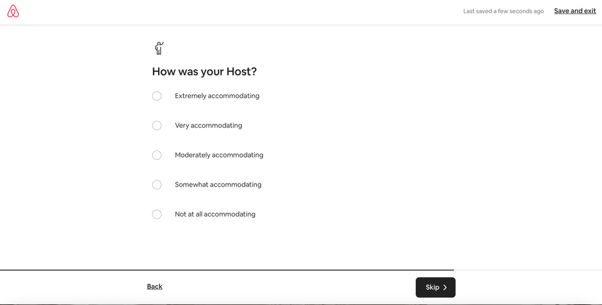
Task: Choose the Very accommodating radio circle
Action: 157,126
